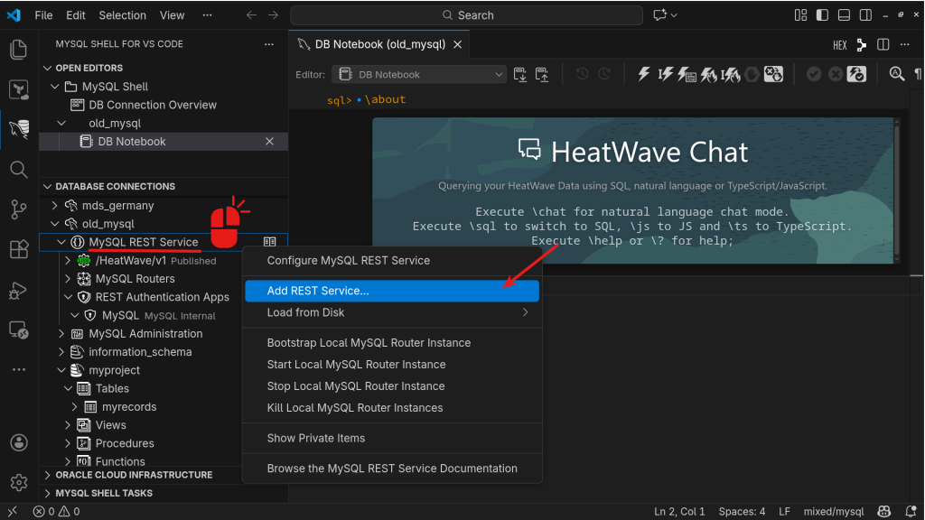
Task: Click the remote window icon in status bar
Action: [x=12, y=511]
